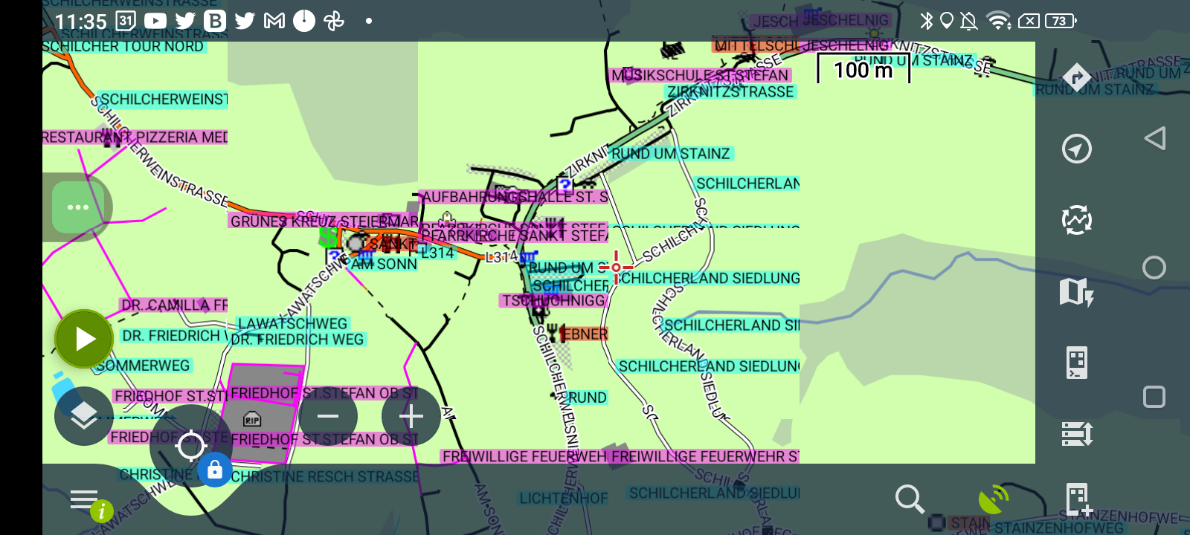Open the device panel icon in sidebar

(1076, 363)
